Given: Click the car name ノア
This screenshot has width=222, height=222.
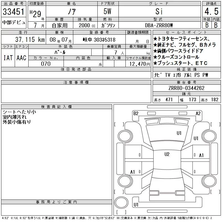Looking at the screenshot, I should [x=72, y=11].
